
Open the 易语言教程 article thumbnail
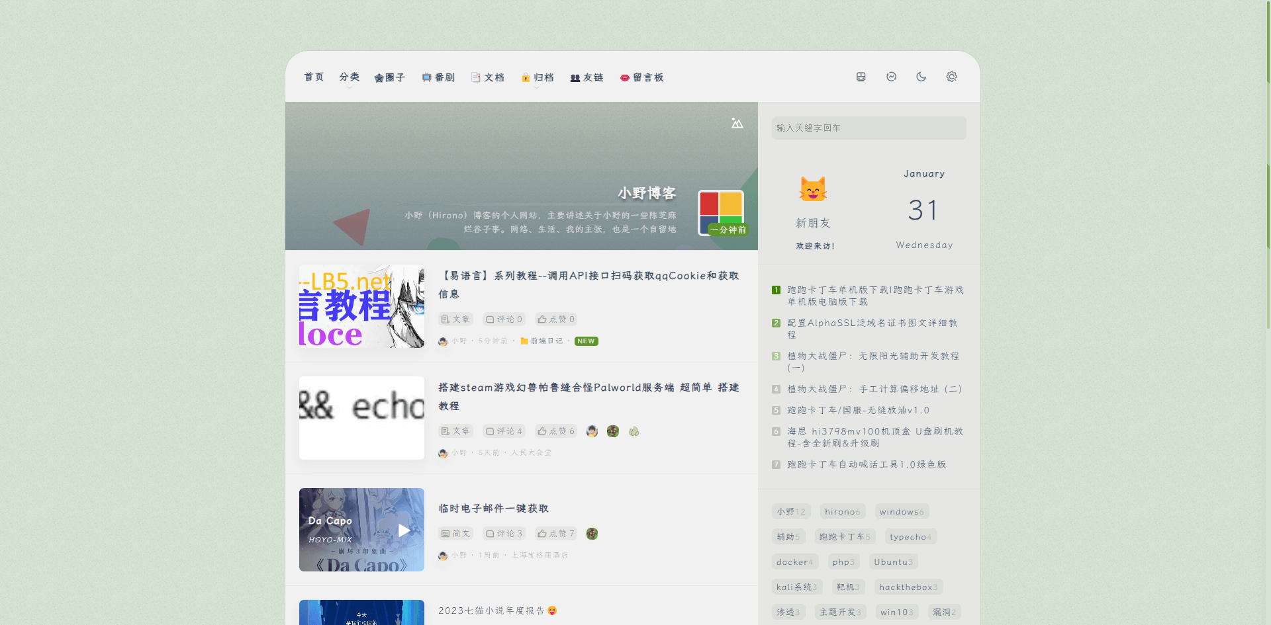point(361,306)
